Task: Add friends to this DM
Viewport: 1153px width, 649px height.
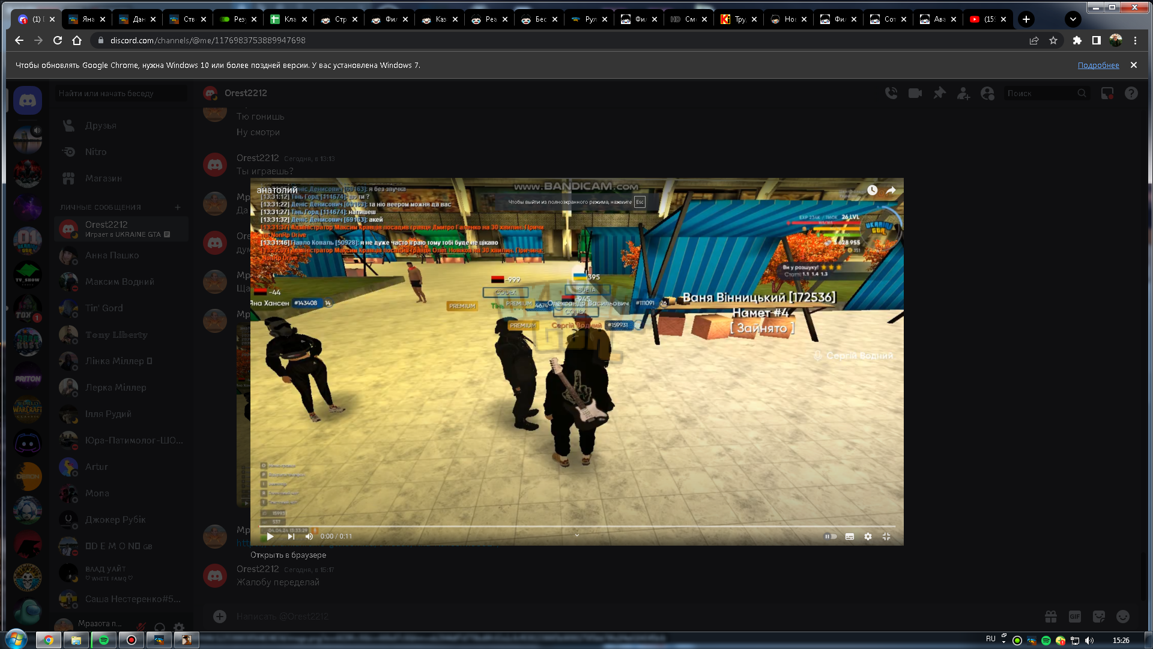Action: tap(963, 93)
